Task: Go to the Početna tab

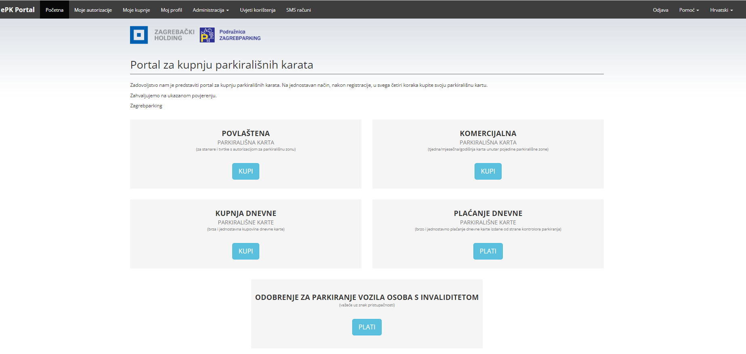Action: tap(55, 10)
